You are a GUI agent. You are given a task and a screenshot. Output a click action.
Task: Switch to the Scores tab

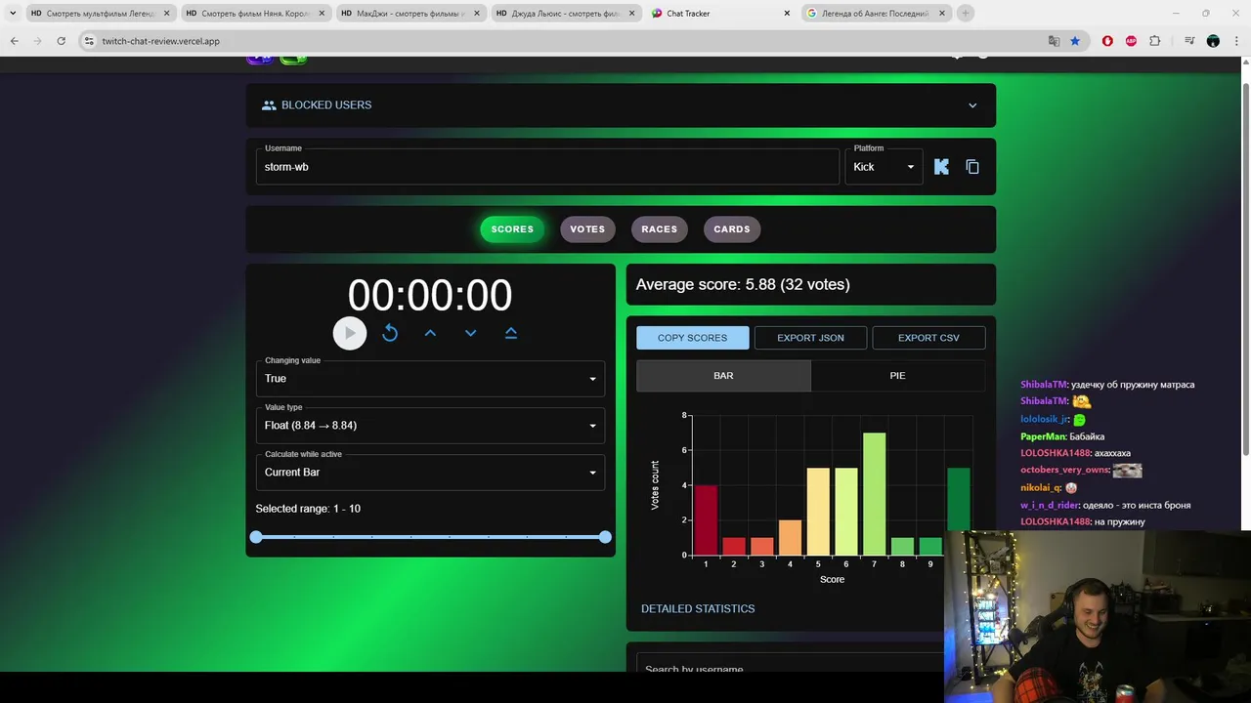512,229
